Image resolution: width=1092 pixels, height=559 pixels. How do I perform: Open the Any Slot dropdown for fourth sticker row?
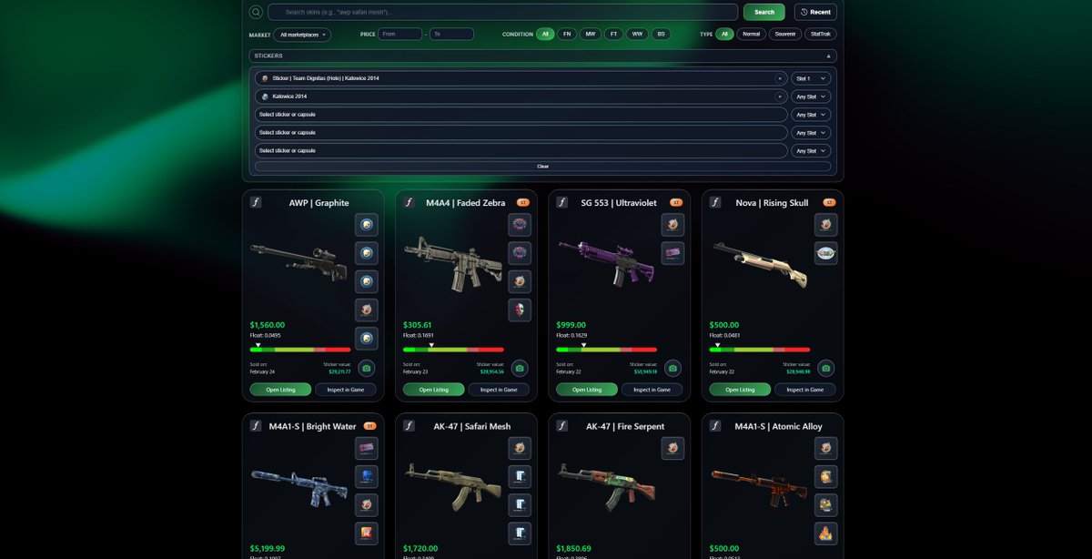click(x=811, y=133)
